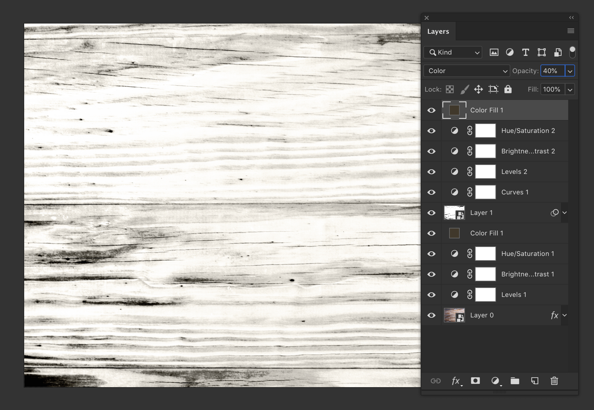Open the Layers panel options menu
Screen dimensions: 594x410
click(571, 31)
